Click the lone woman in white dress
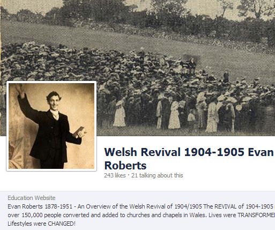Image resolution: width=275 pixels, height=230 pixels. pyautogui.click(x=120, y=113)
